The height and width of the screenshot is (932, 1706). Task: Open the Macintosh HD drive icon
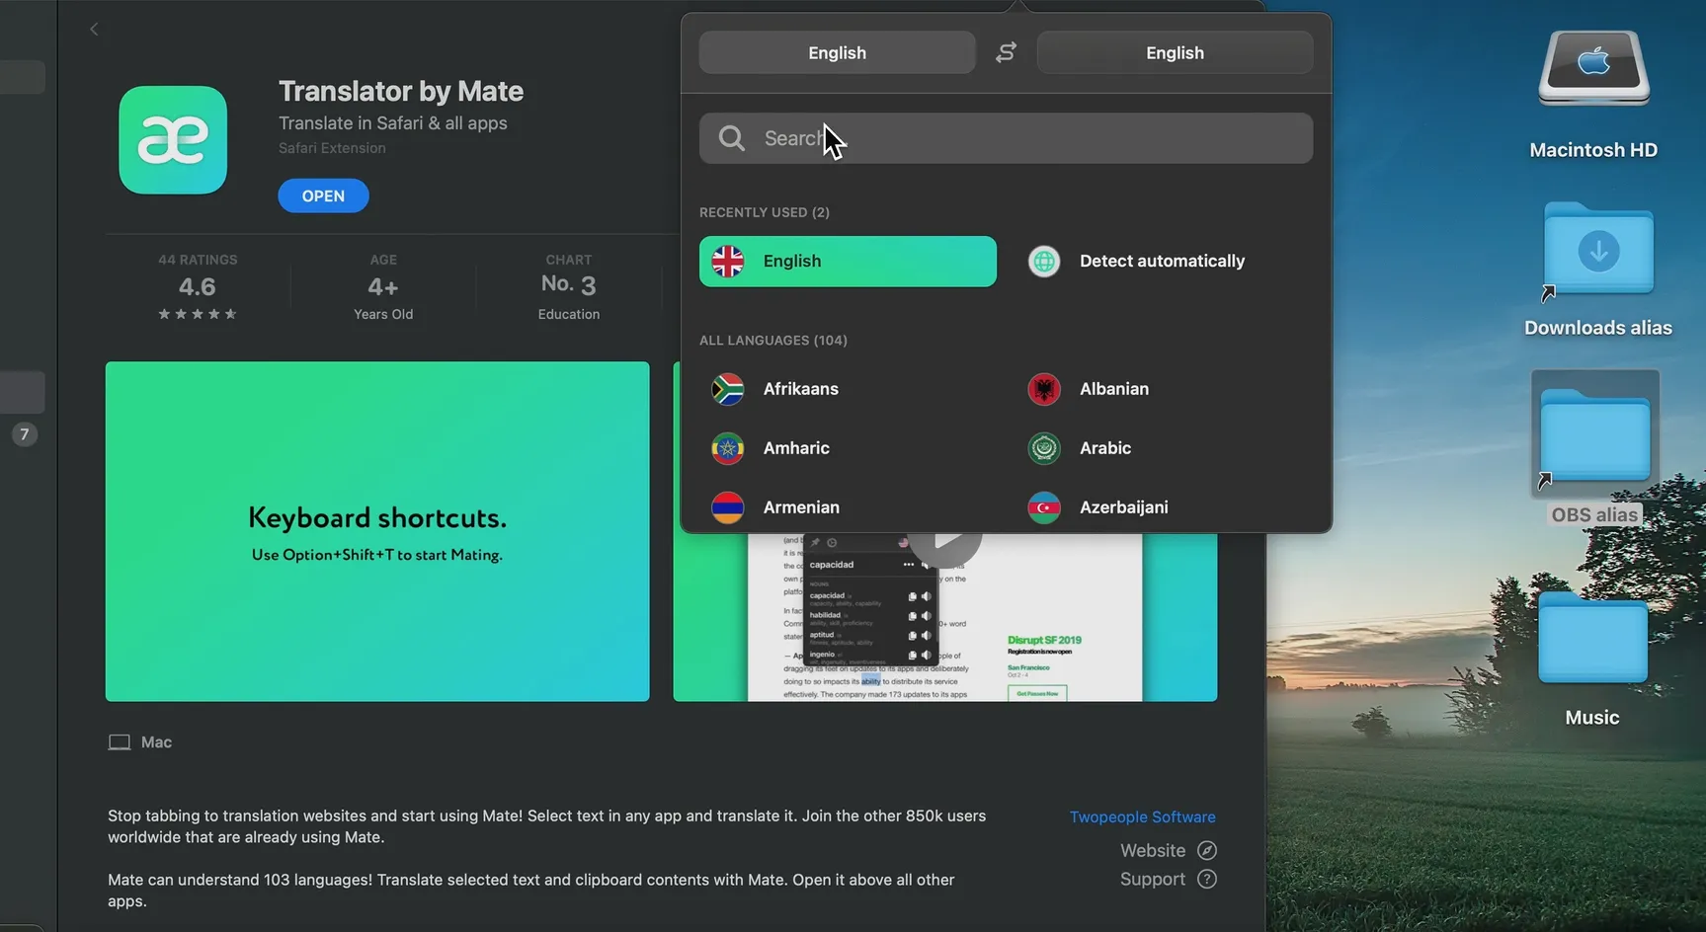(1592, 69)
